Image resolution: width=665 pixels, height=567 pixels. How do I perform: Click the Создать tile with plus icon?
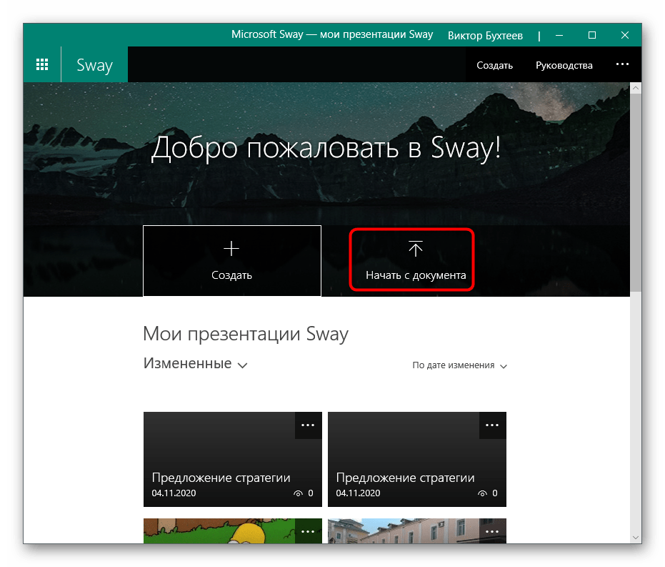[231, 260]
